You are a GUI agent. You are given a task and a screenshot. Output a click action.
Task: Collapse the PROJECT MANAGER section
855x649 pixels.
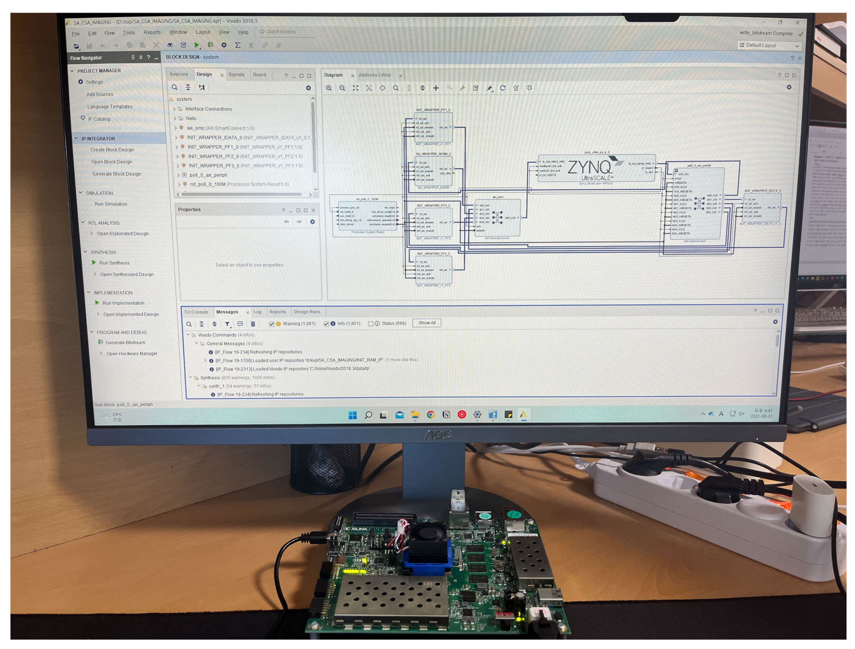(x=72, y=70)
